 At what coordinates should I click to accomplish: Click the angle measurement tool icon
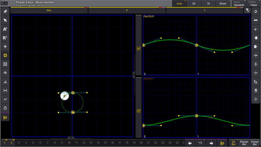5,82
